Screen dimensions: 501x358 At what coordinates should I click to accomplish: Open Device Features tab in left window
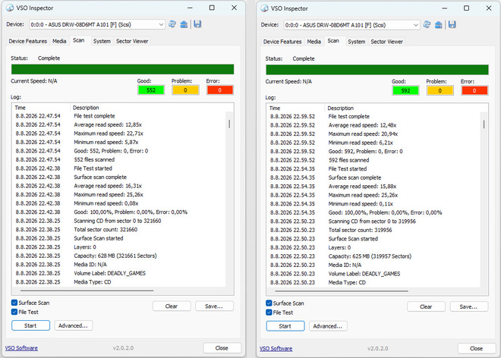[x=28, y=41]
